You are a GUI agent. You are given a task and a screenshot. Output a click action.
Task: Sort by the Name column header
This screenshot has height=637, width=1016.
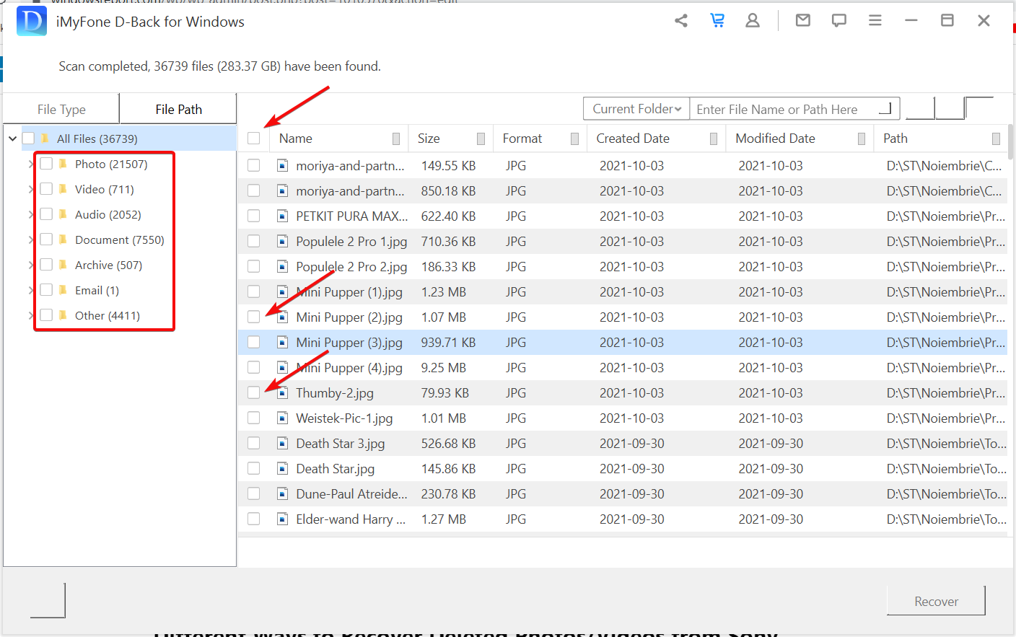tap(338, 139)
